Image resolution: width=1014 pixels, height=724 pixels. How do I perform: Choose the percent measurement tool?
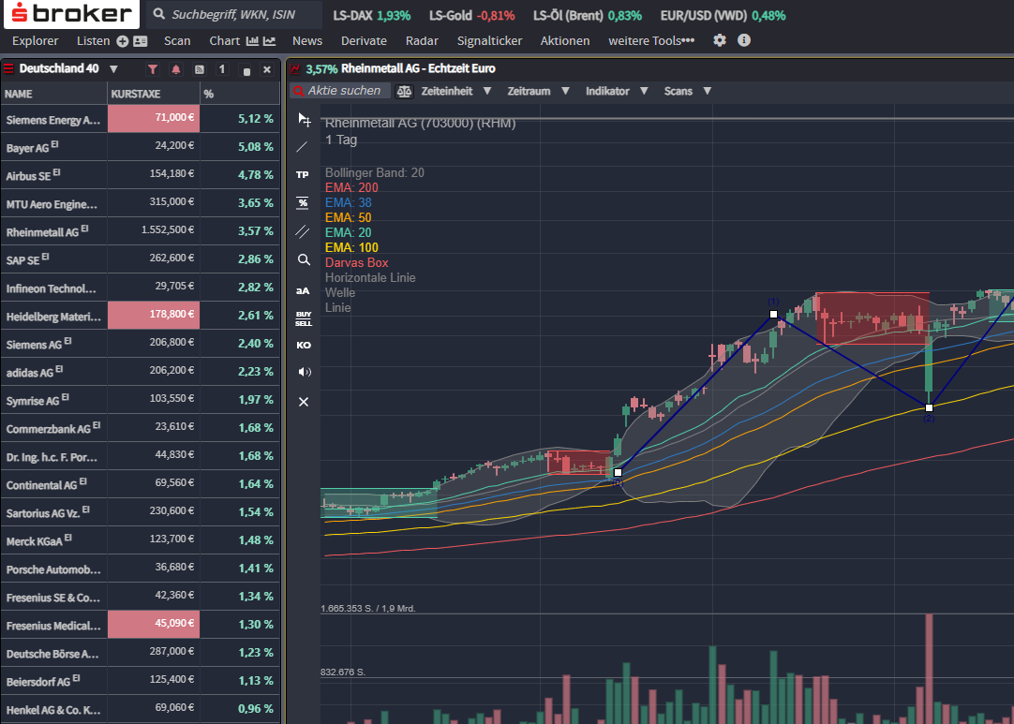pos(302,202)
